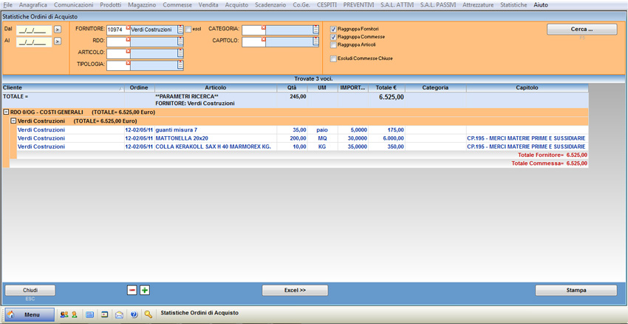This screenshot has width=628, height=324.
Task: Click the Dal date field
Action: coord(34,30)
